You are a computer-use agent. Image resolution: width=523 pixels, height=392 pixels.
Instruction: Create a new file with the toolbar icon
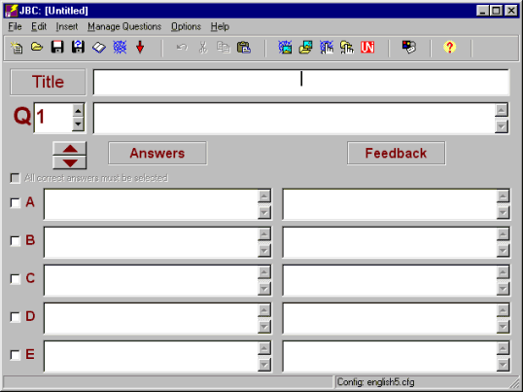pyautogui.click(x=16, y=48)
